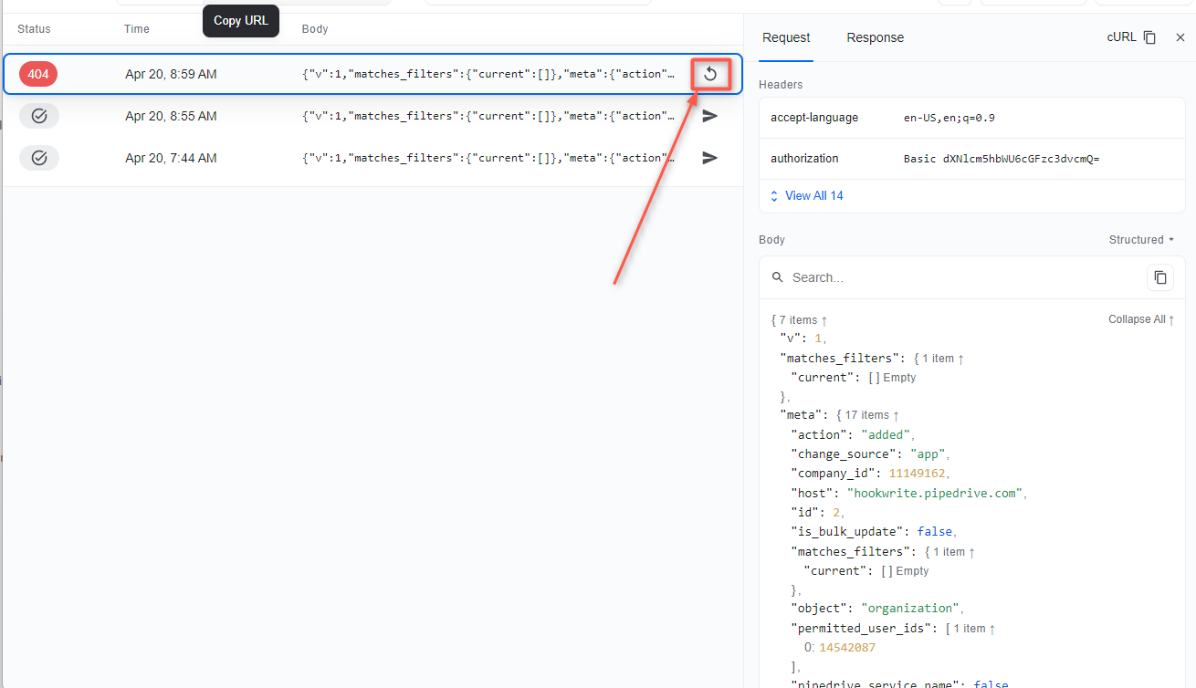This screenshot has height=688, width=1196.
Task: Open the Structured body view dropdown
Action: (x=1140, y=239)
